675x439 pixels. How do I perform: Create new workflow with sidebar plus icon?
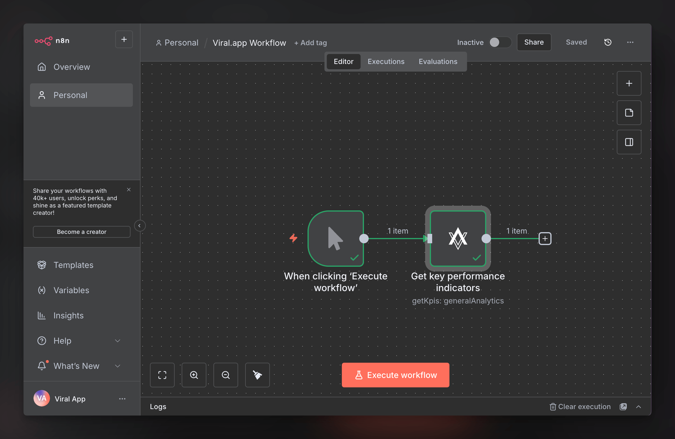(124, 39)
